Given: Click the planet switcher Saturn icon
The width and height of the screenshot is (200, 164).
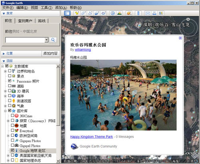Looking at the screenshot, I should coord(129,13).
